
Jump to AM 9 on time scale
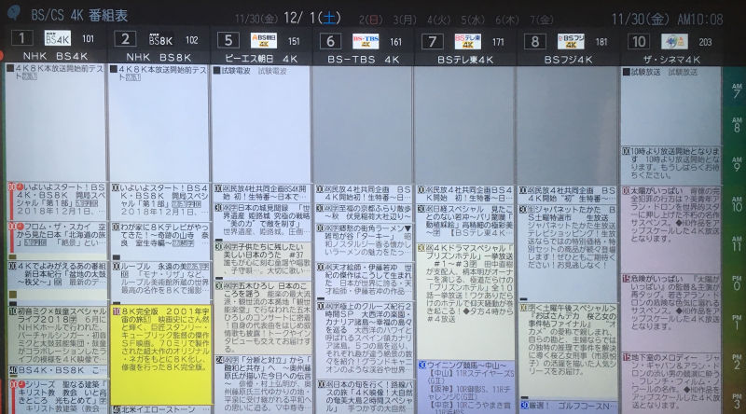tap(737, 164)
